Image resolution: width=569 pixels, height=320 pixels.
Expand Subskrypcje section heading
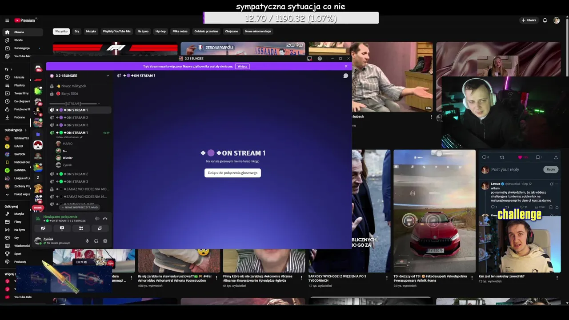point(15,130)
